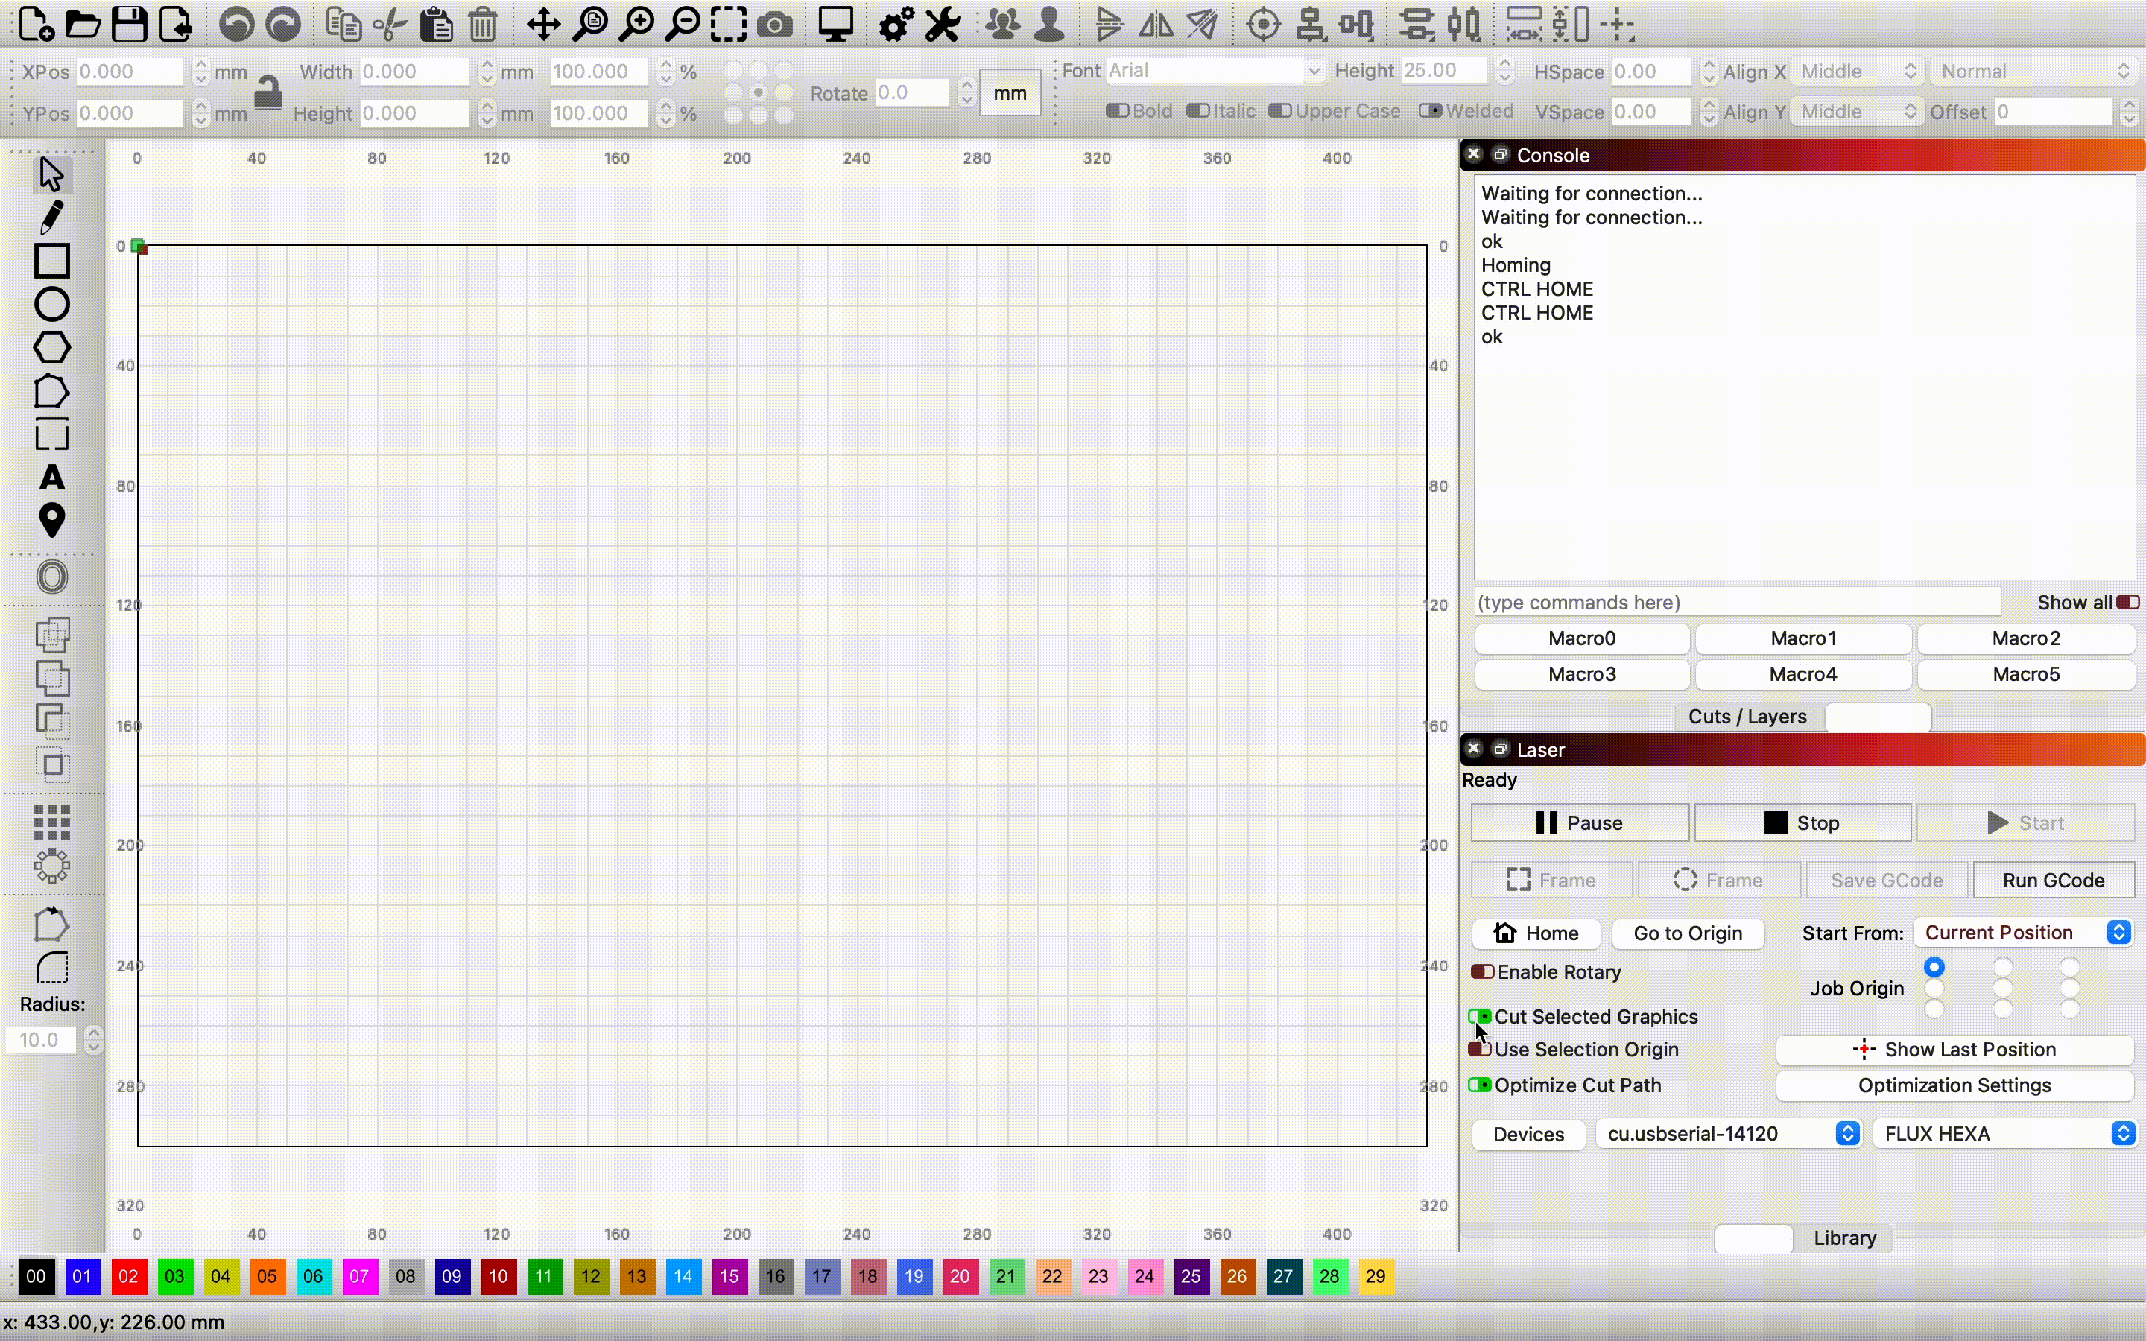2146x1341 pixels.
Task: Open the FLUX HEXA device dropdown
Action: pyautogui.click(x=2007, y=1133)
